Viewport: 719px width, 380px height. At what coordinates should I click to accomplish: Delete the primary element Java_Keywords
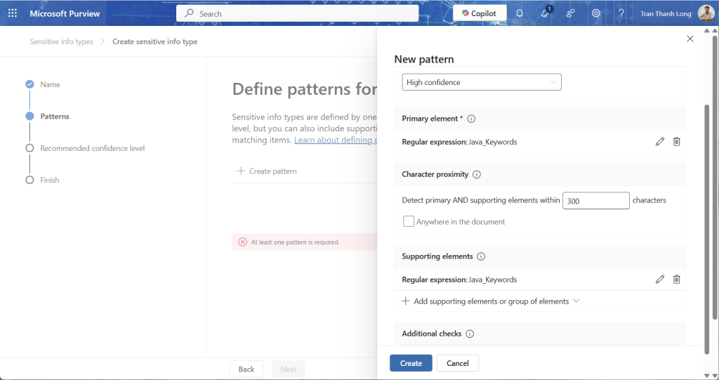point(677,142)
